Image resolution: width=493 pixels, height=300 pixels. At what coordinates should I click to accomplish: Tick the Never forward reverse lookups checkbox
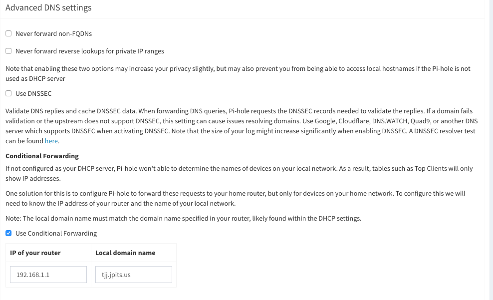8,51
